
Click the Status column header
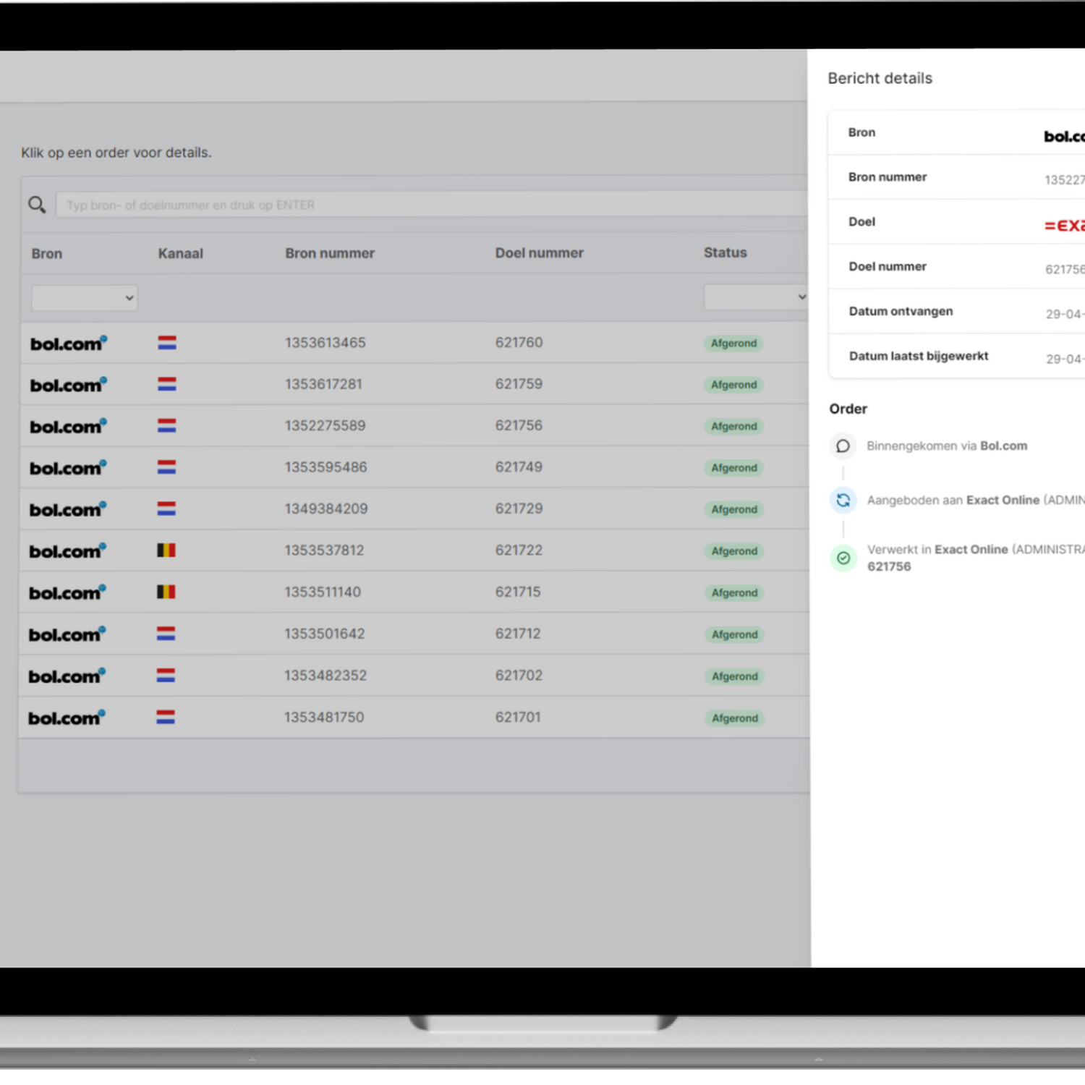pyautogui.click(x=726, y=252)
